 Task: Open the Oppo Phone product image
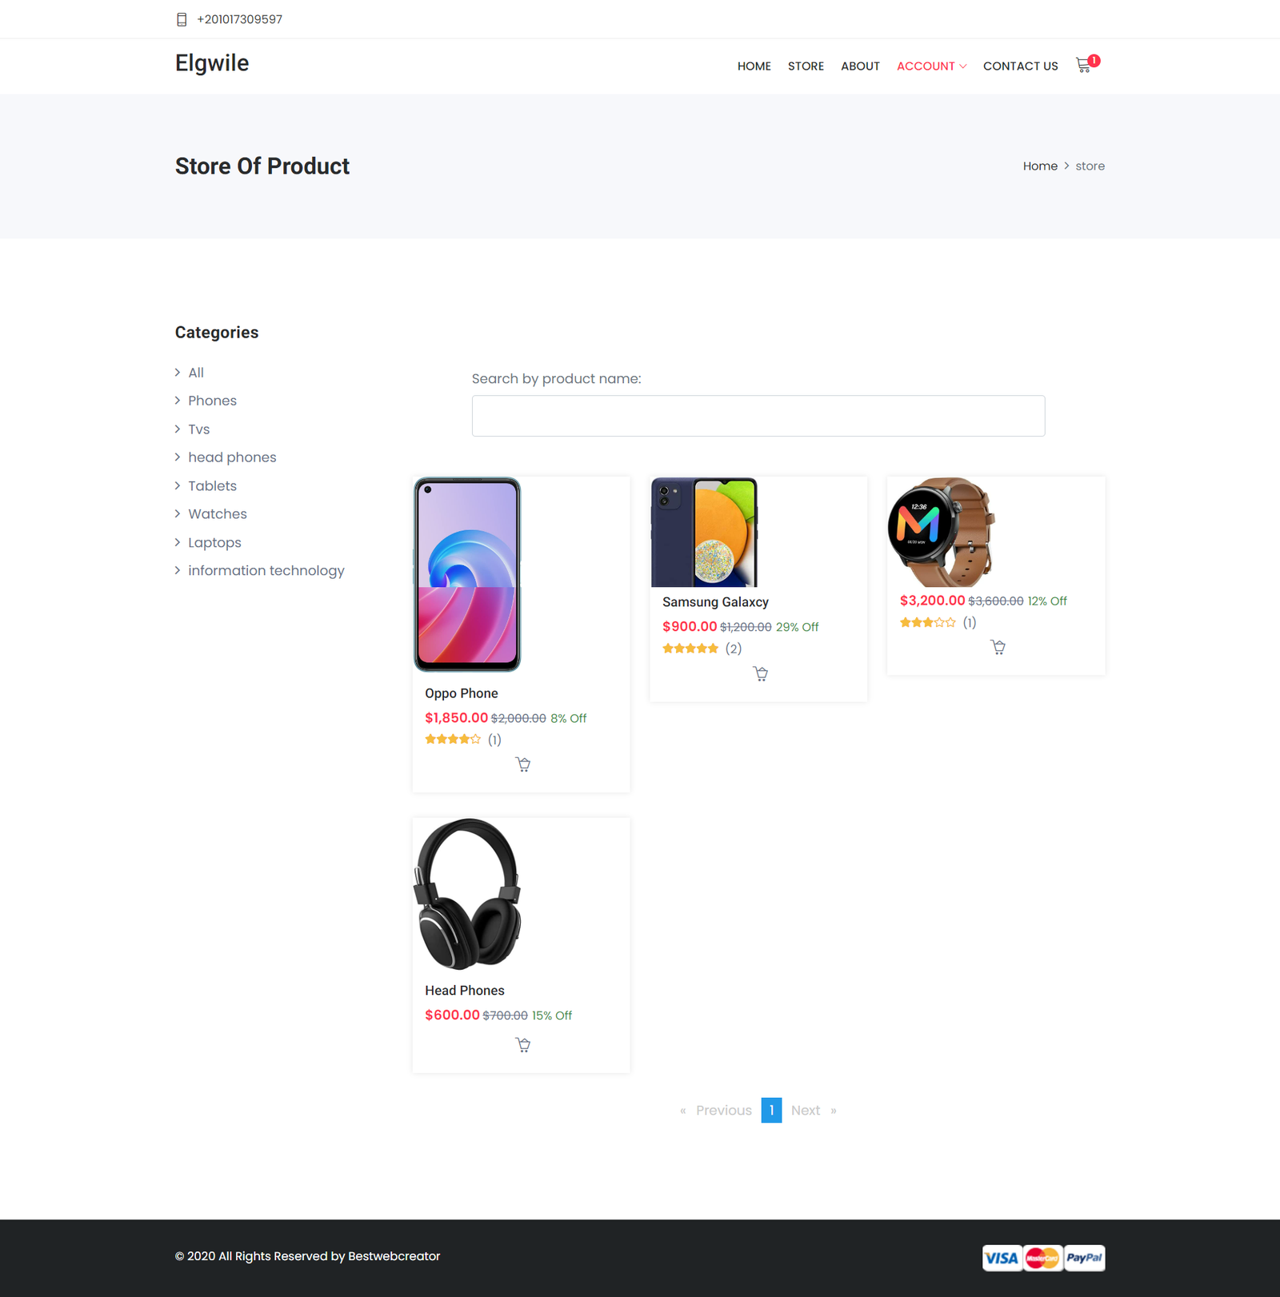tap(467, 575)
